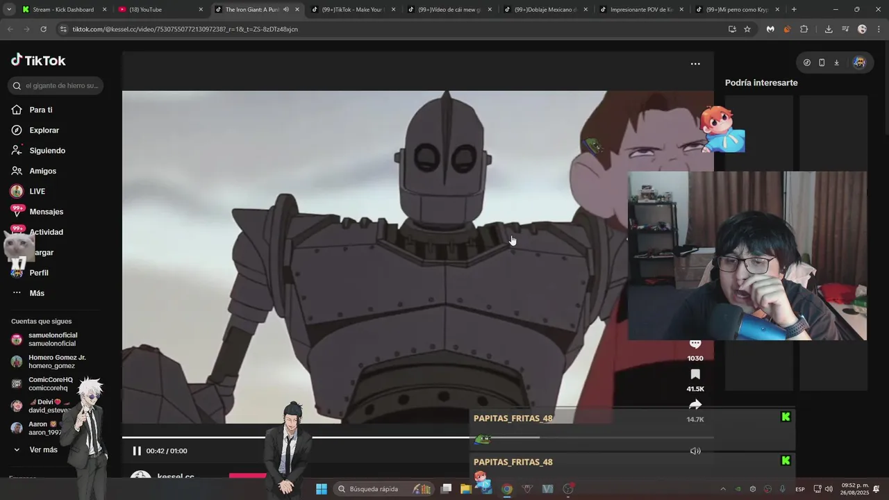Bookmark this page with star icon
Image resolution: width=889 pixels, height=500 pixels.
pos(747,29)
